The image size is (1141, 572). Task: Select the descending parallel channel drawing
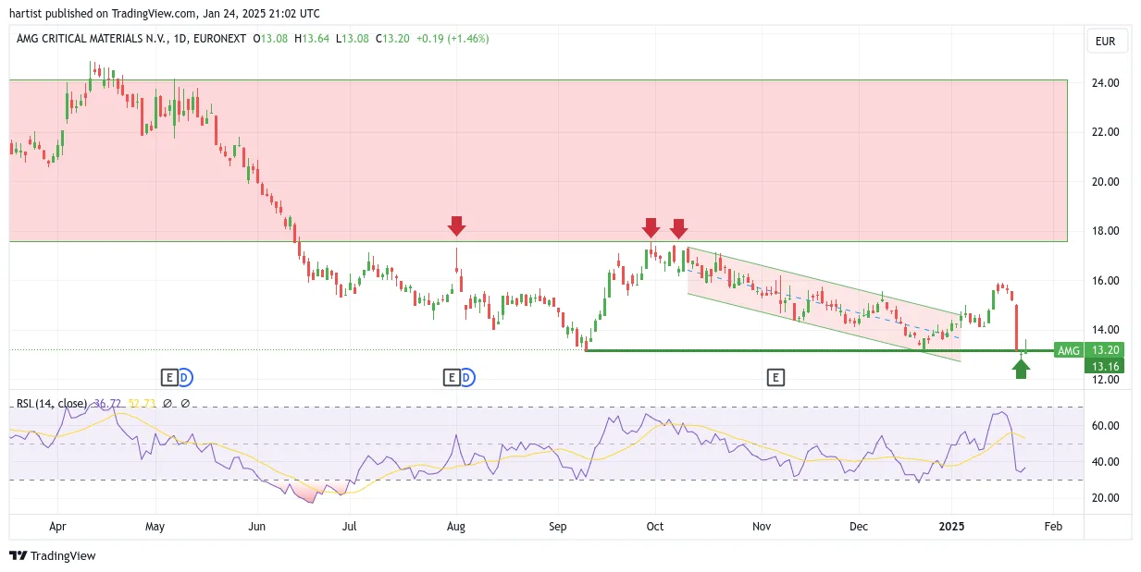[824, 303]
